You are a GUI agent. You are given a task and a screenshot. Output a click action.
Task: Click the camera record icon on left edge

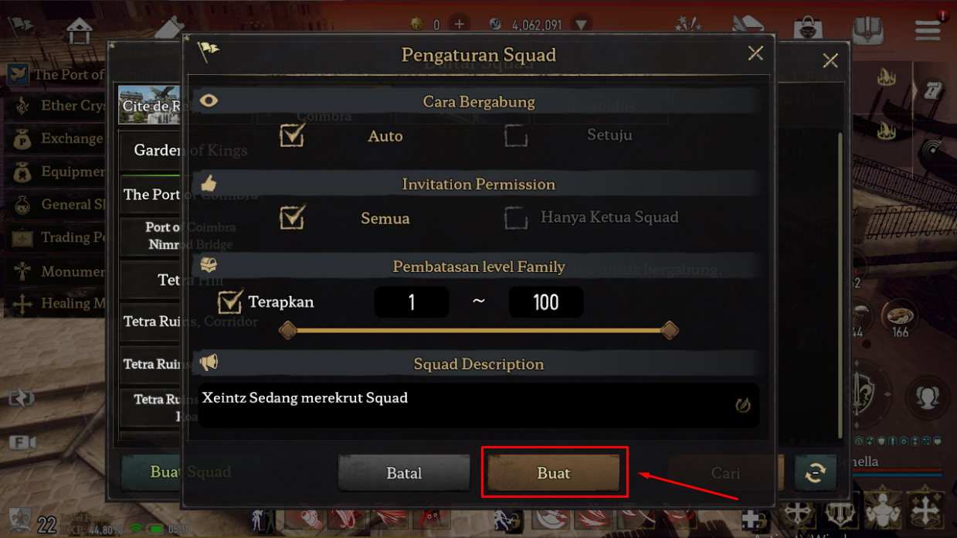[x=22, y=443]
